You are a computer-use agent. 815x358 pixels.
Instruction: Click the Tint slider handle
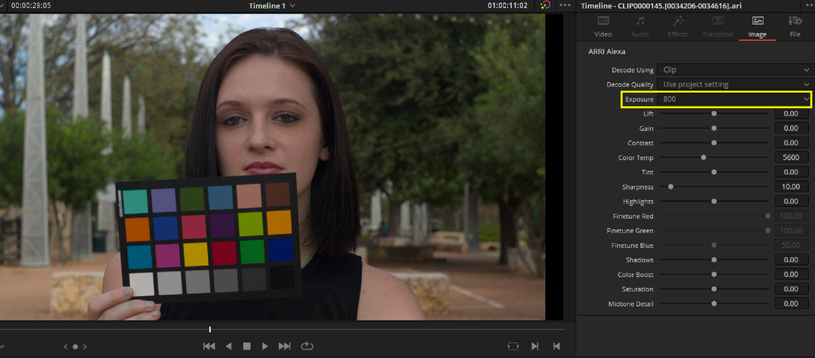[x=714, y=172]
